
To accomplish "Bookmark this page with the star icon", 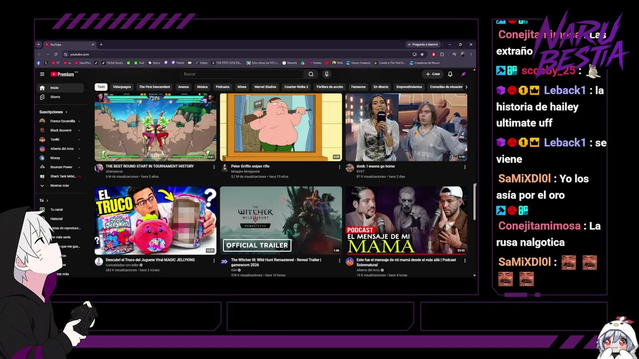I will [422, 54].
